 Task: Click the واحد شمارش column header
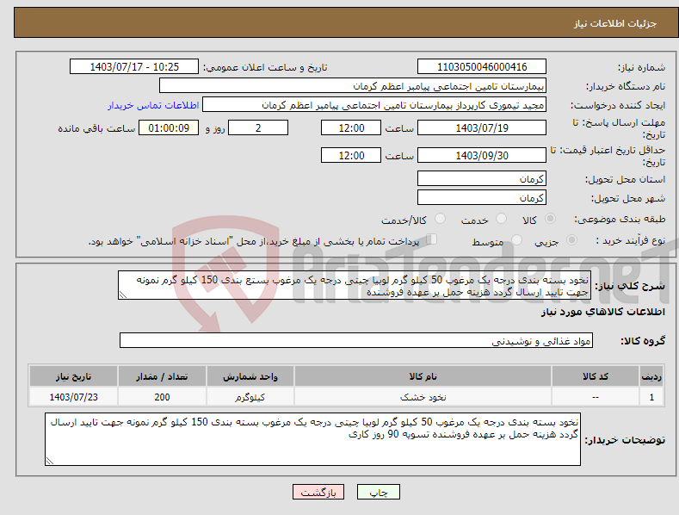point(250,376)
